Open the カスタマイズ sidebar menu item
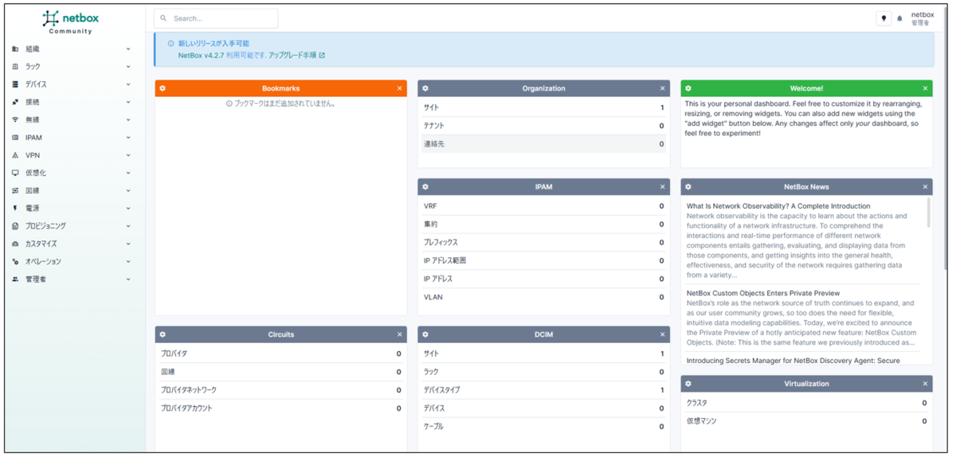The width and height of the screenshot is (956, 457). click(72, 244)
